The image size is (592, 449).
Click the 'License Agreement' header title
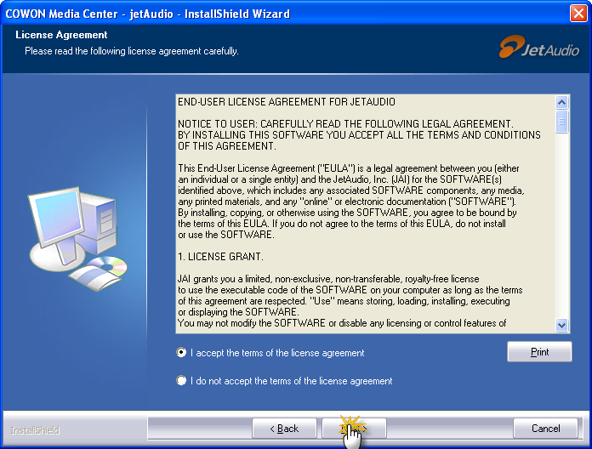pyautogui.click(x=61, y=35)
